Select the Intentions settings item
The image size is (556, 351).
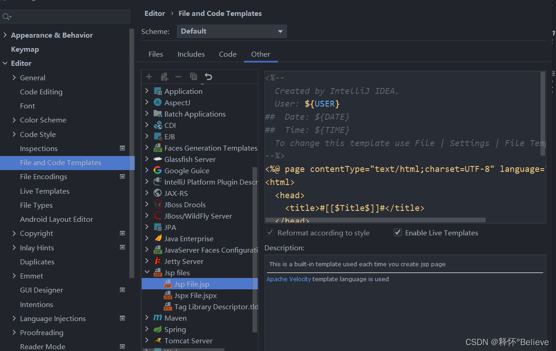point(36,304)
